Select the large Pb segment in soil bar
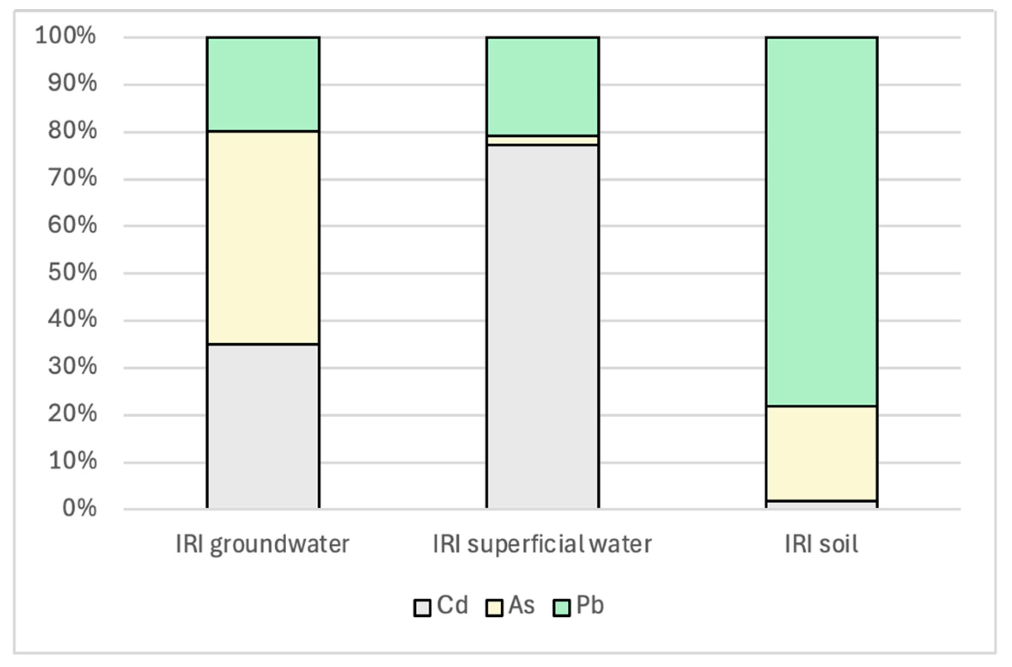Screen dimensions: 1012x667 tap(821, 221)
